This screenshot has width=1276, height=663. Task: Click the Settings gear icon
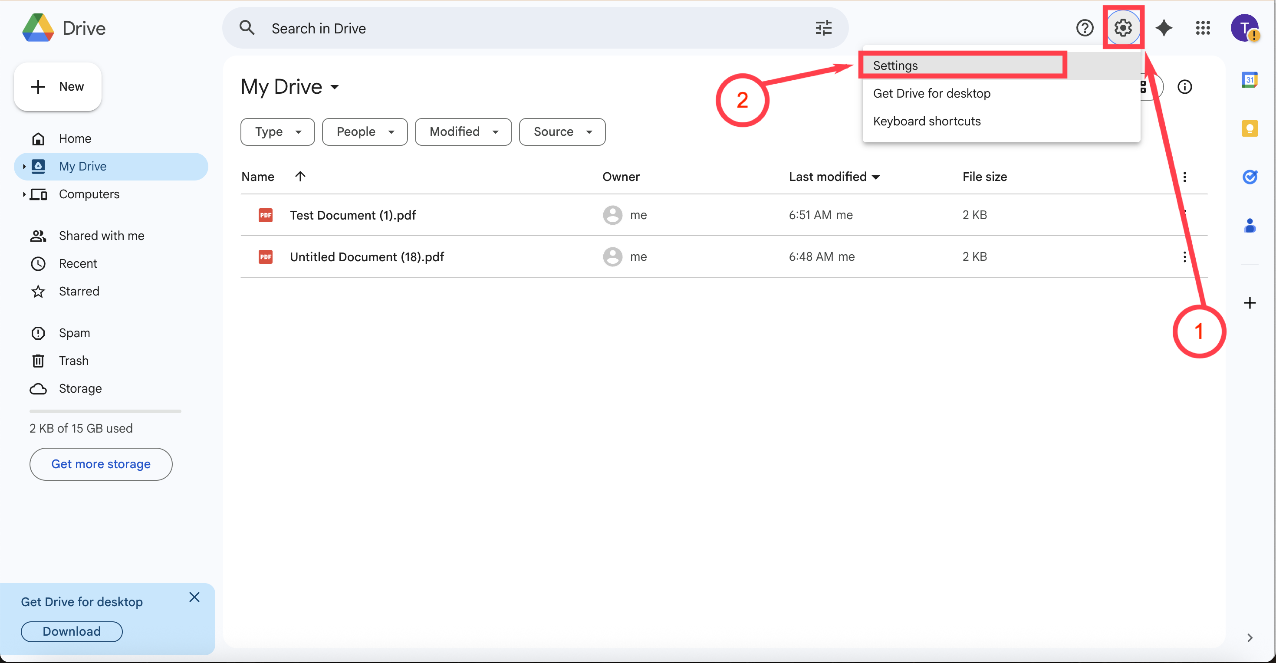pos(1122,28)
